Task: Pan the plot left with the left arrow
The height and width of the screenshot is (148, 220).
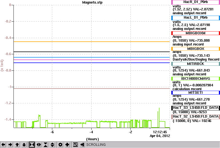Action: (3, 145)
